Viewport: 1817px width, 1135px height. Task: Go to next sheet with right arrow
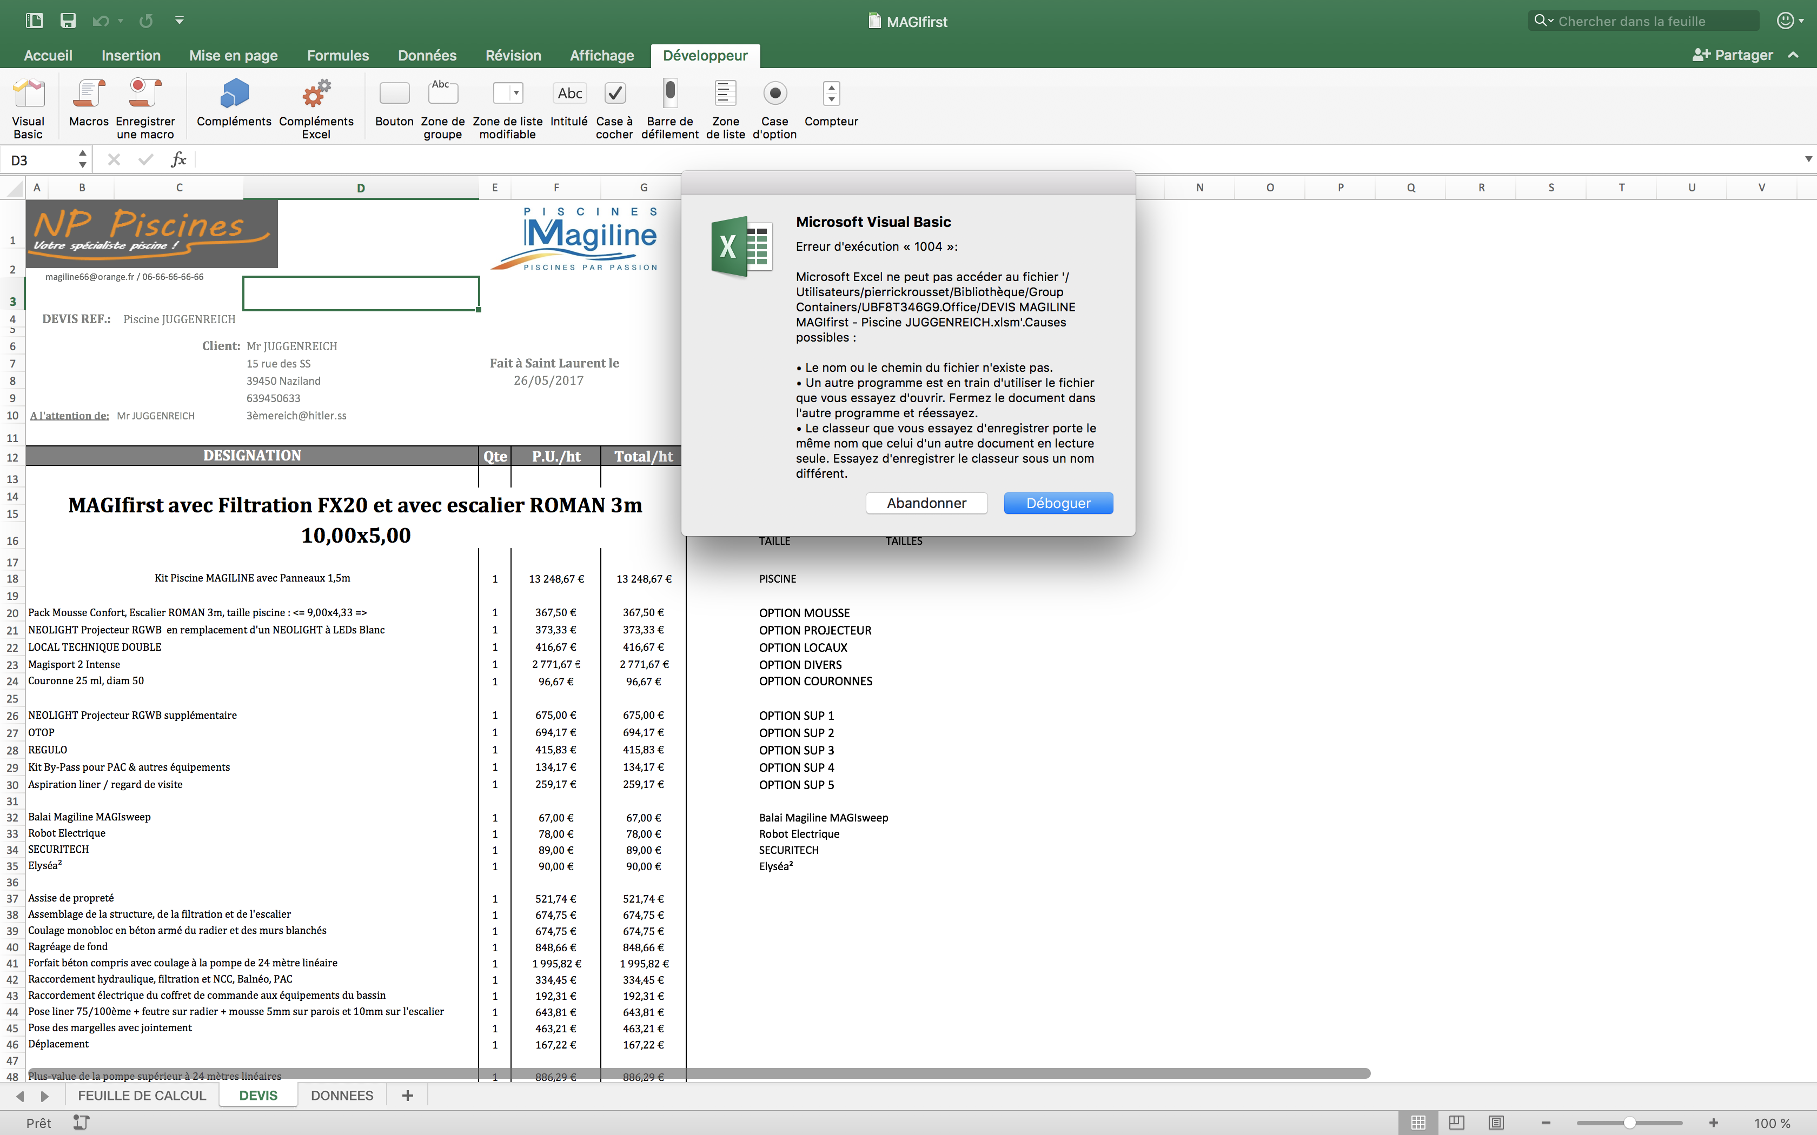pos(44,1097)
